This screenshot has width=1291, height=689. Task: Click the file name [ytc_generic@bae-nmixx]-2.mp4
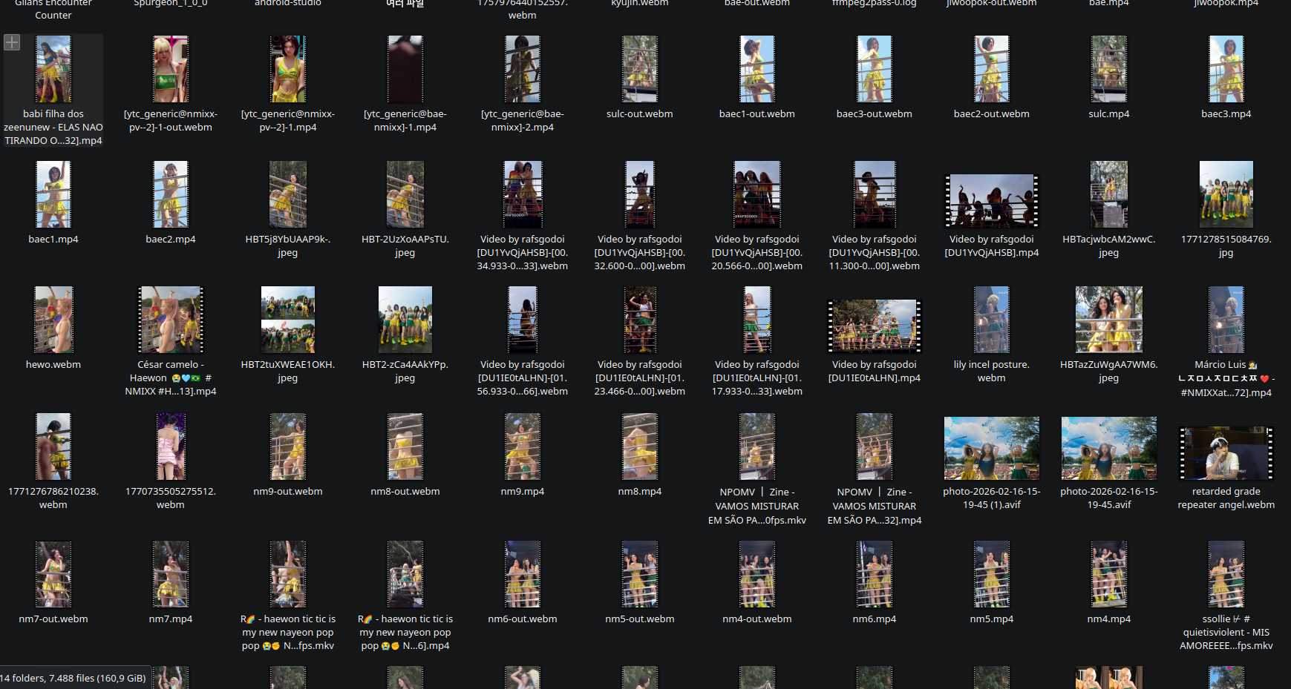click(523, 121)
